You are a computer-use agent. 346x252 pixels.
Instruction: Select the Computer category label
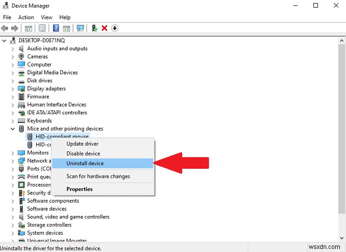point(39,65)
